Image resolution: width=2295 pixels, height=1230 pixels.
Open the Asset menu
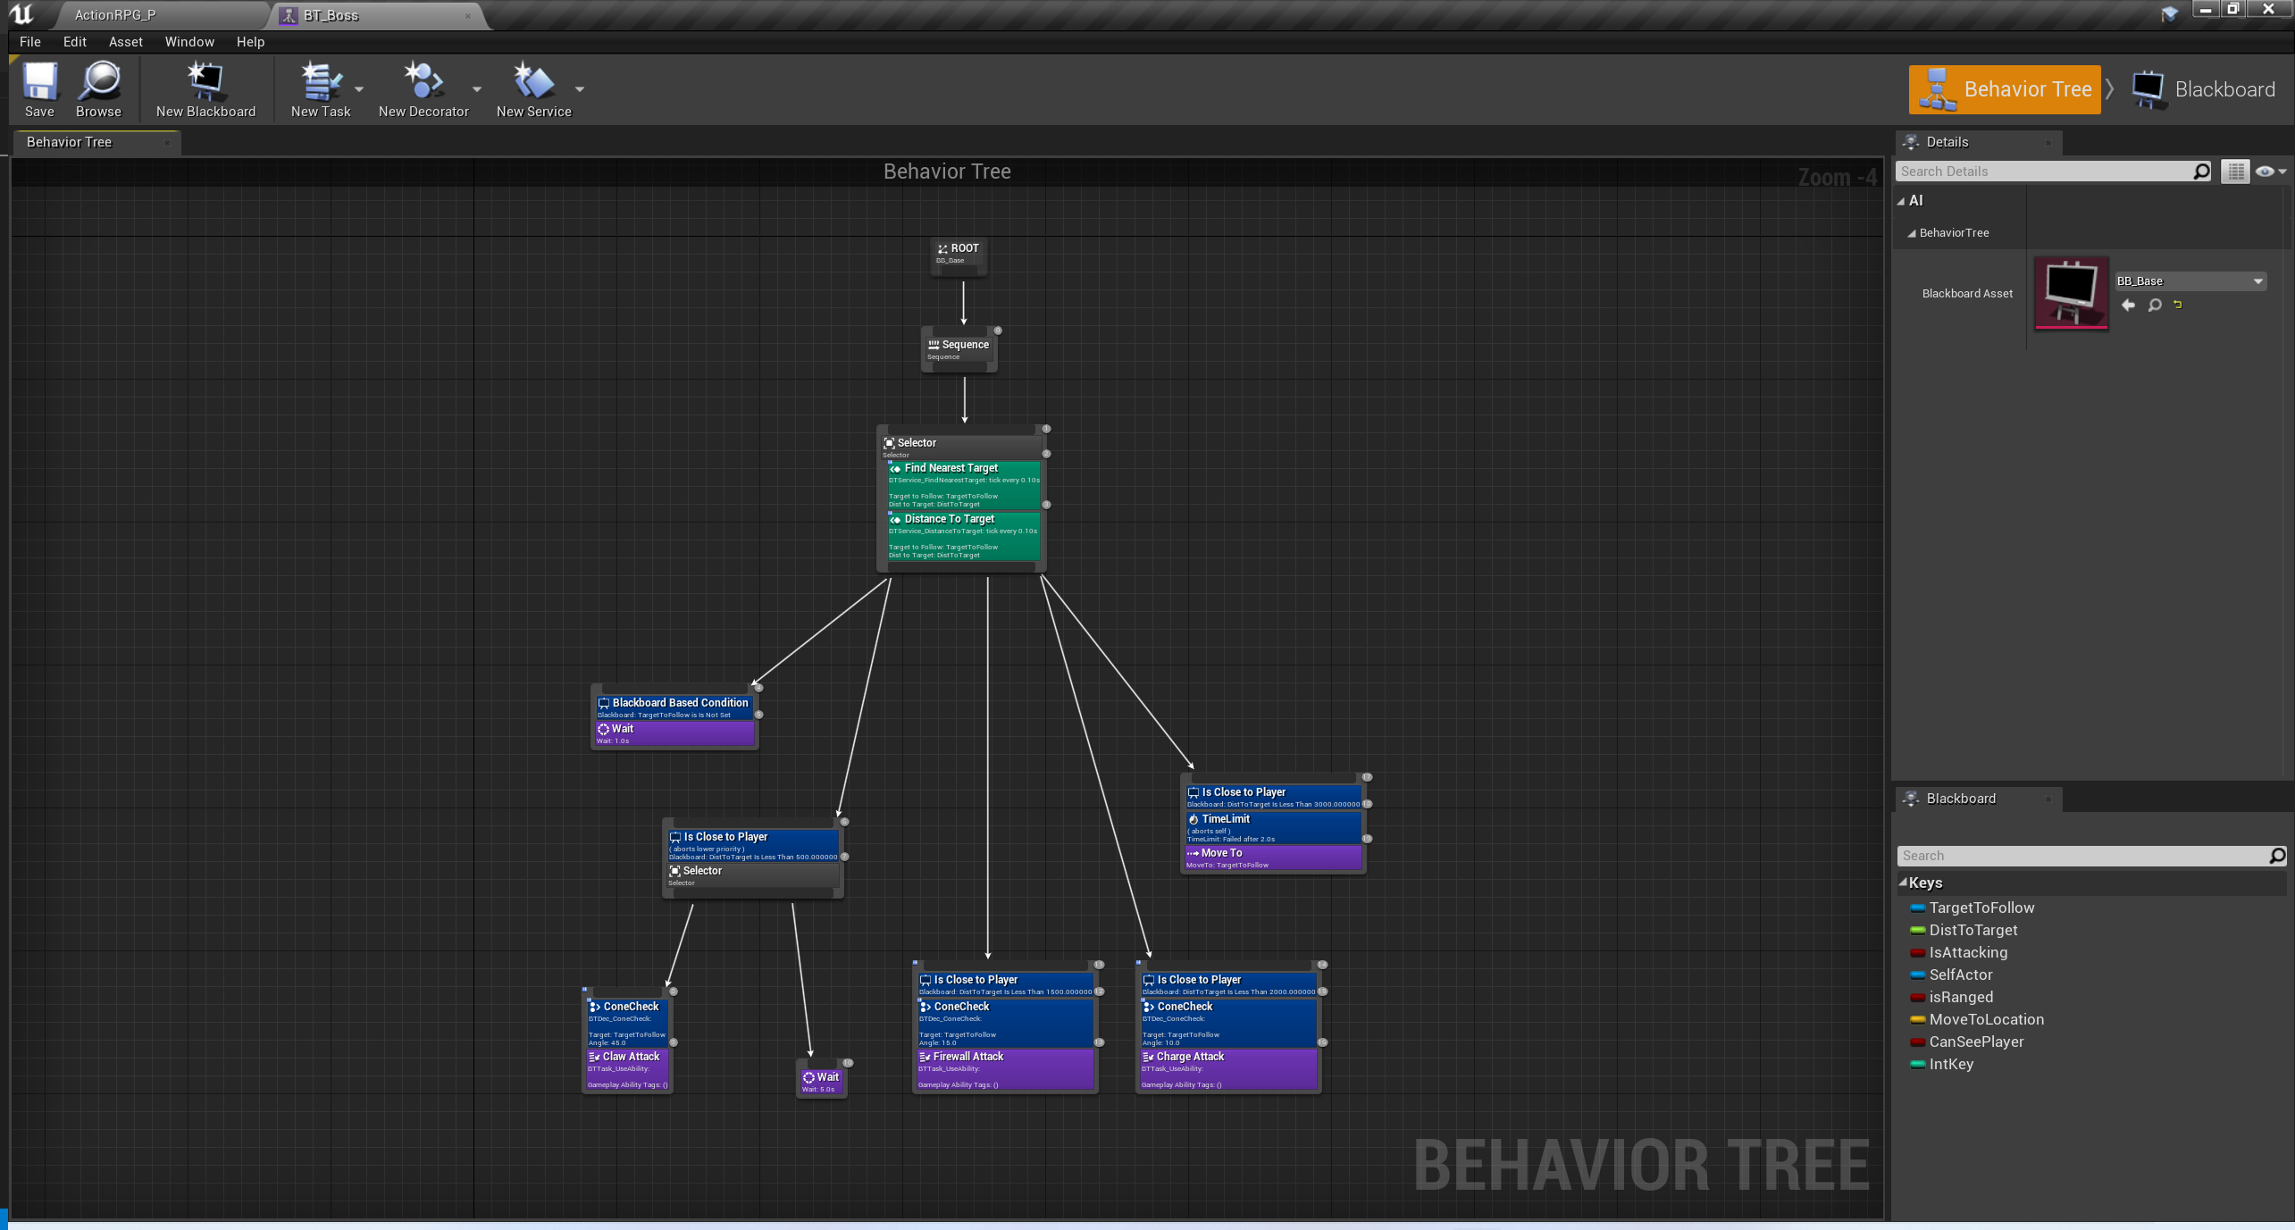pos(125,42)
